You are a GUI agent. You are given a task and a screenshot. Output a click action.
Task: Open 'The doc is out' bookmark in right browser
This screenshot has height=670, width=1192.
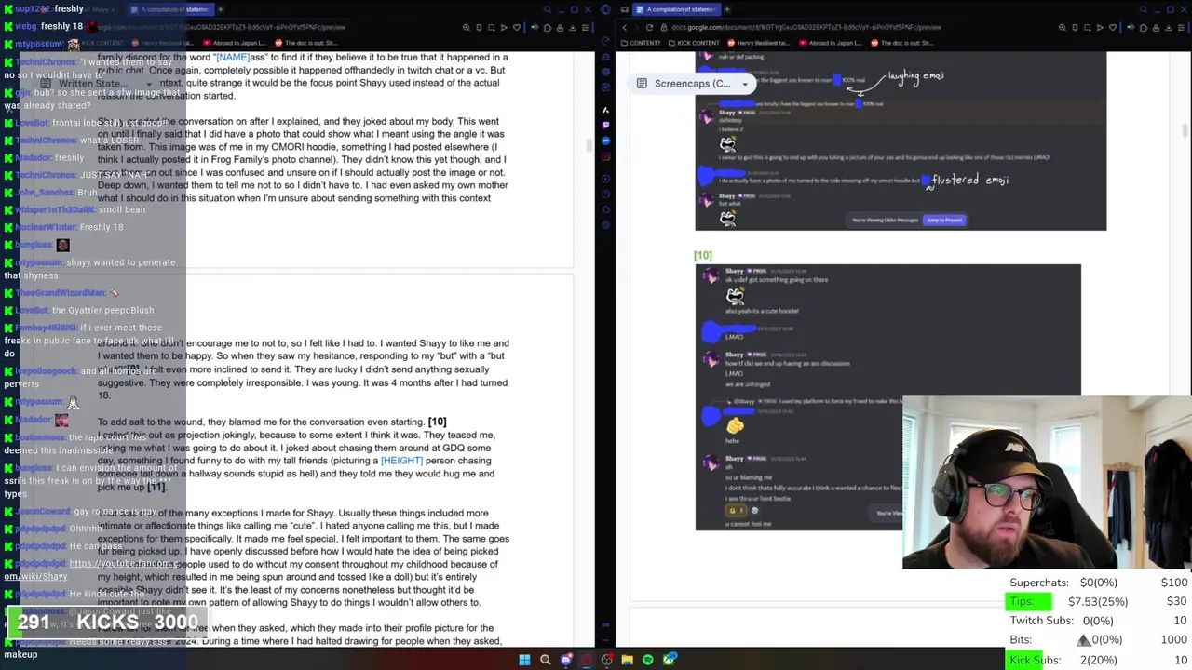(x=901, y=43)
